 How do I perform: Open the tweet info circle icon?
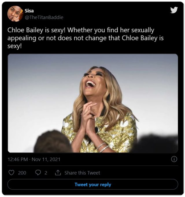(174, 159)
